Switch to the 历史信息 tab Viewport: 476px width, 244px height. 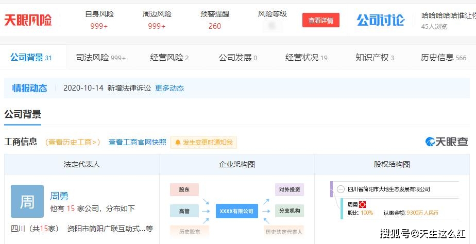443,57
